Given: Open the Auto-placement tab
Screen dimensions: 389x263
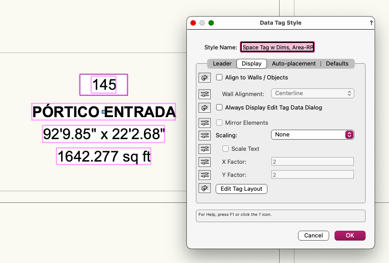Looking at the screenshot, I should point(294,64).
